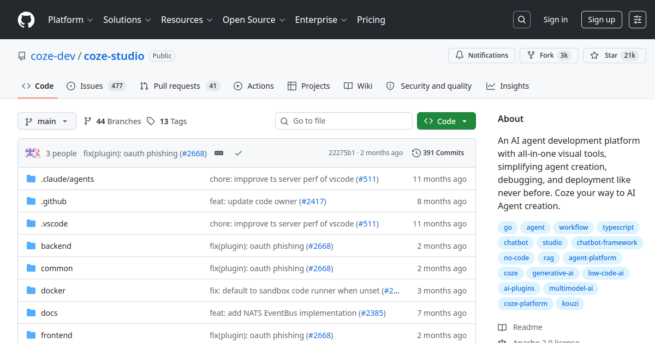This screenshot has width=655, height=343.
Task: Open commit hash 22275b1
Action: coord(342,153)
